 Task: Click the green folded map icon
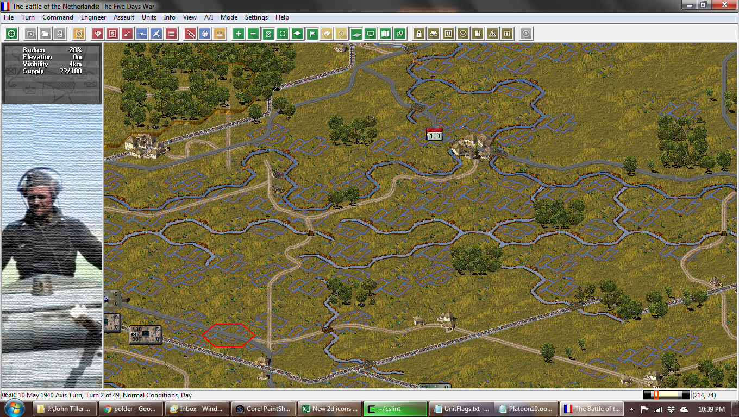pyautogui.click(x=385, y=34)
